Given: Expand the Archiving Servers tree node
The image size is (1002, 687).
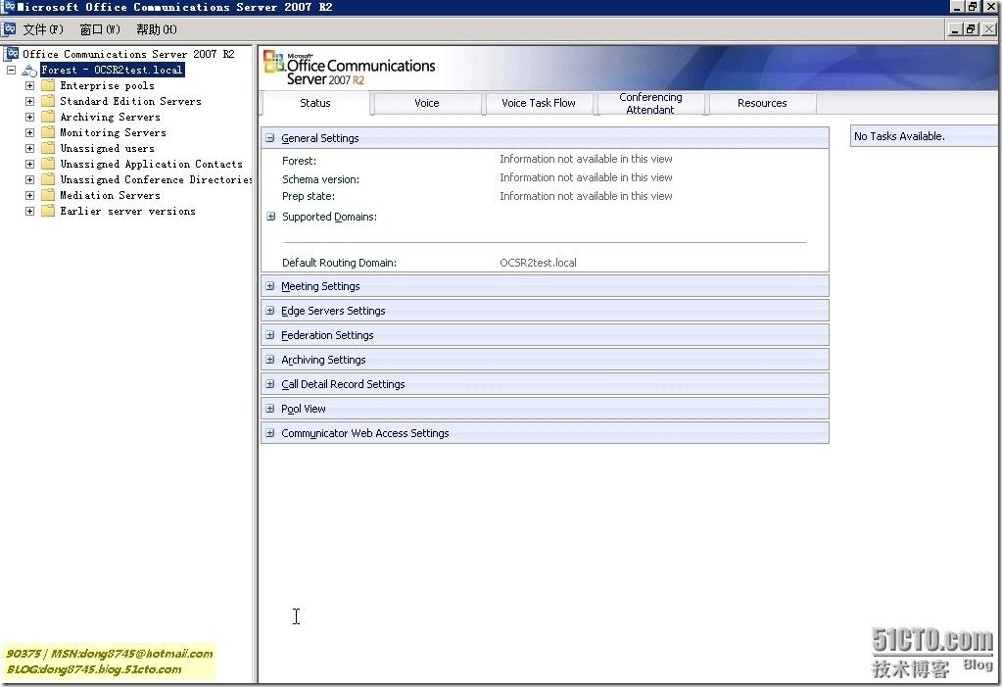Looking at the screenshot, I should coord(29,117).
